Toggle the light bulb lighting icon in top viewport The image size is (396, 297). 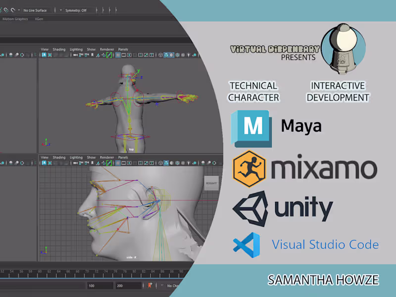tap(189, 55)
